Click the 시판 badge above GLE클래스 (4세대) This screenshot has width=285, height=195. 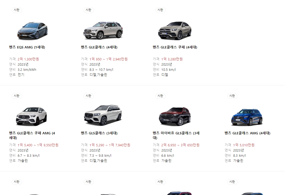(89, 10)
